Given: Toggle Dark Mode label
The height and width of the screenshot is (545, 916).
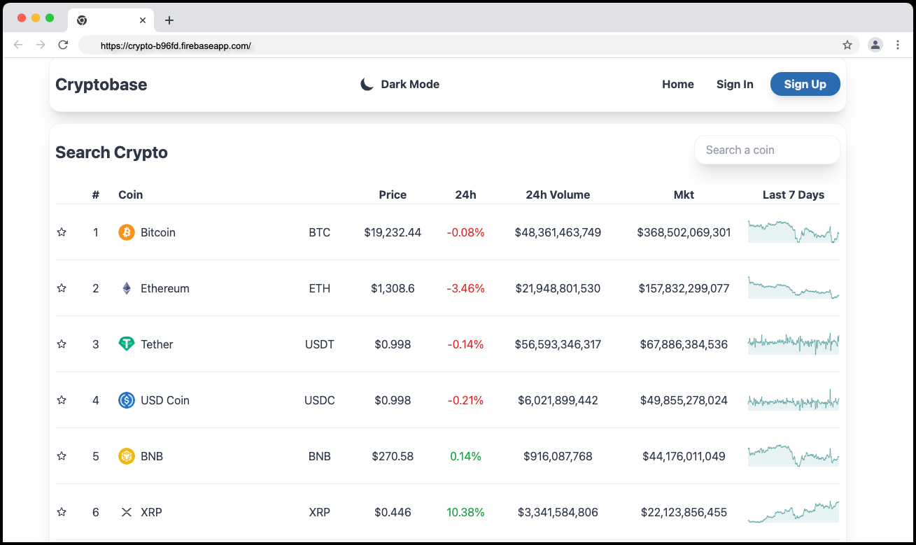Looking at the screenshot, I should pyautogui.click(x=410, y=85).
